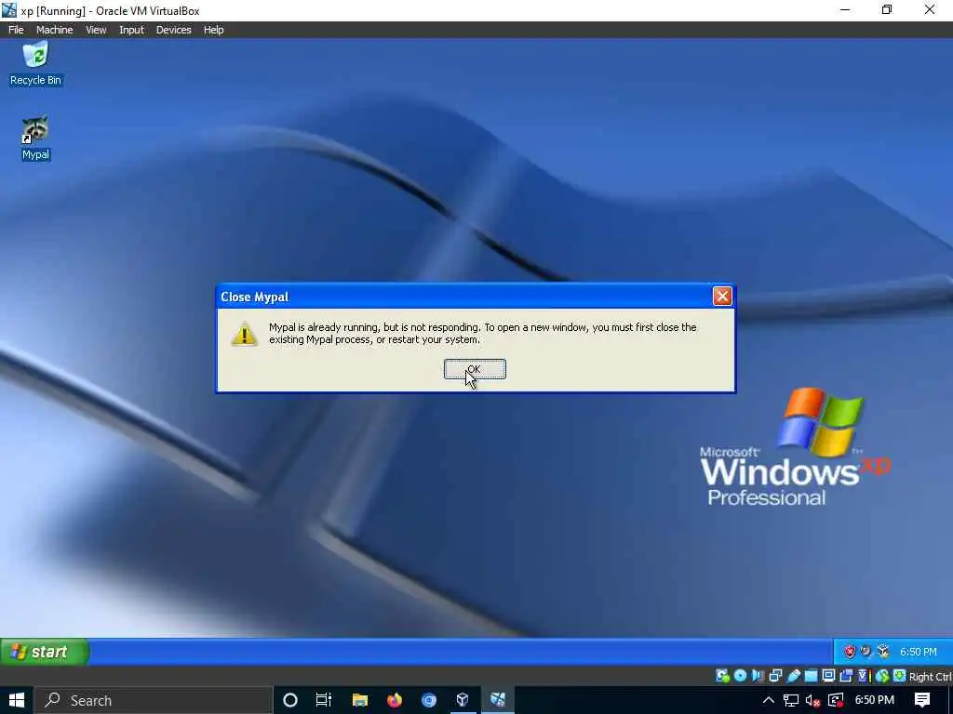Open the Windows 10 Start button
This screenshot has height=714, width=953.
17,700
